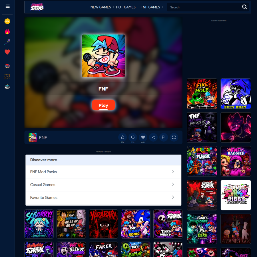Open FNF vs Slendytubbies game
The height and width of the screenshot is (257, 257).
71,249
